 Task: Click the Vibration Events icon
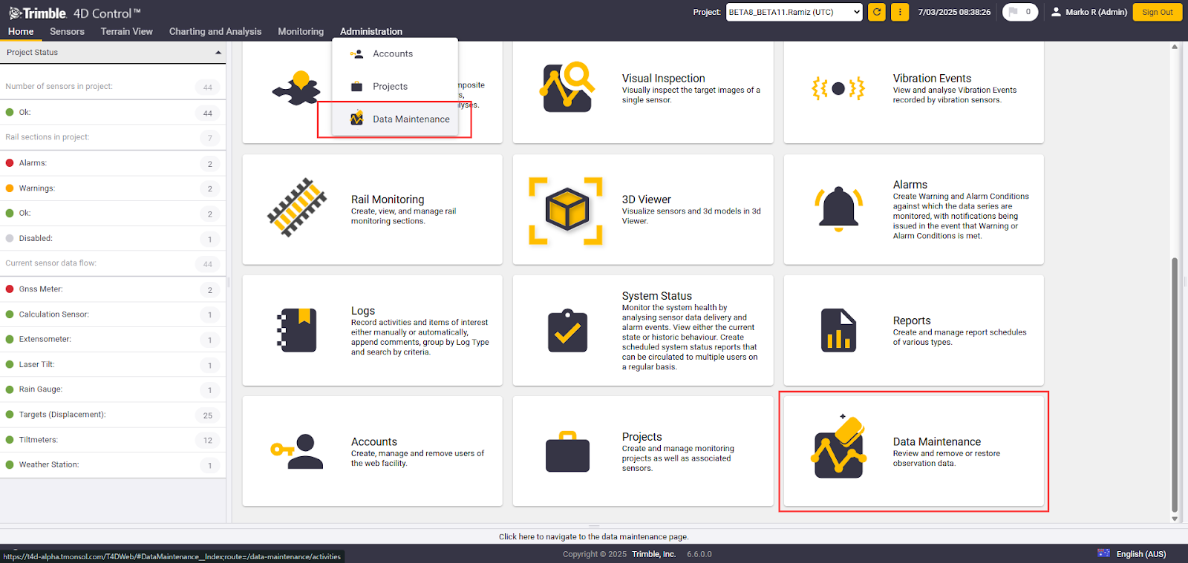click(x=838, y=88)
